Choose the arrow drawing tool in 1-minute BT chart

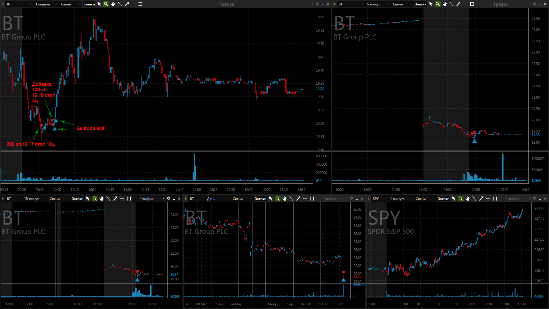click(x=127, y=4)
